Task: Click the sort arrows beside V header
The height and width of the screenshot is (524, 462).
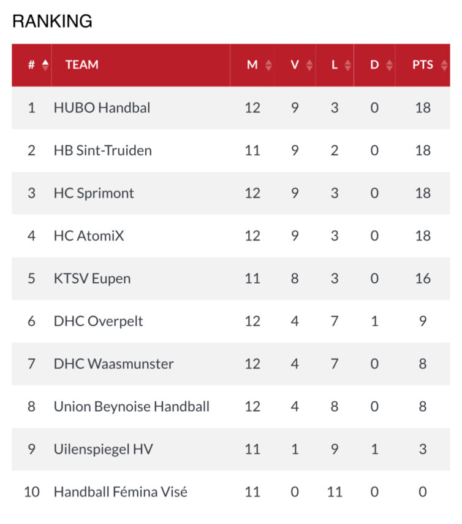Action: coord(309,65)
